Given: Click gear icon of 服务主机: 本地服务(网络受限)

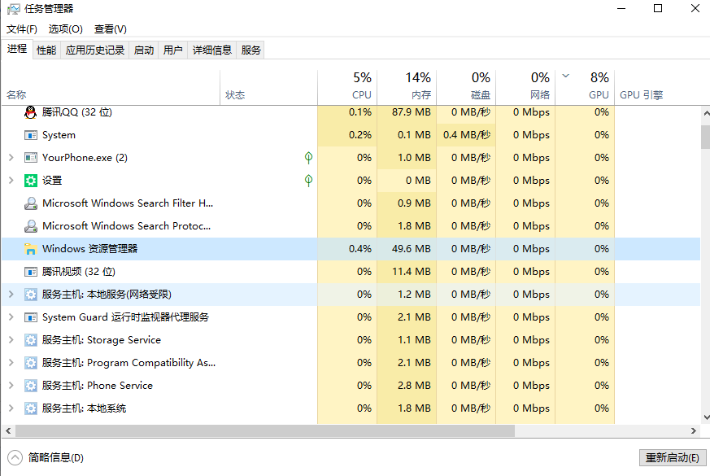Looking at the screenshot, I should pos(30,295).
